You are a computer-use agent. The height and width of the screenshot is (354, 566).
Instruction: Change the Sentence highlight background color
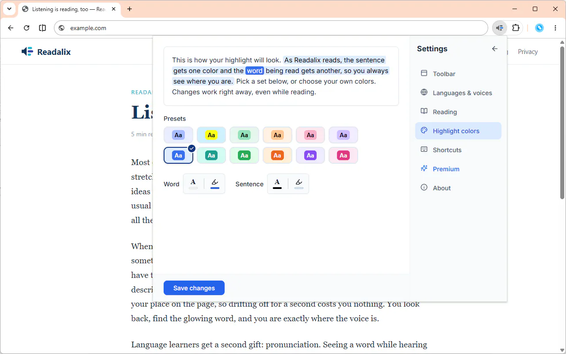[x=299, y=184]
